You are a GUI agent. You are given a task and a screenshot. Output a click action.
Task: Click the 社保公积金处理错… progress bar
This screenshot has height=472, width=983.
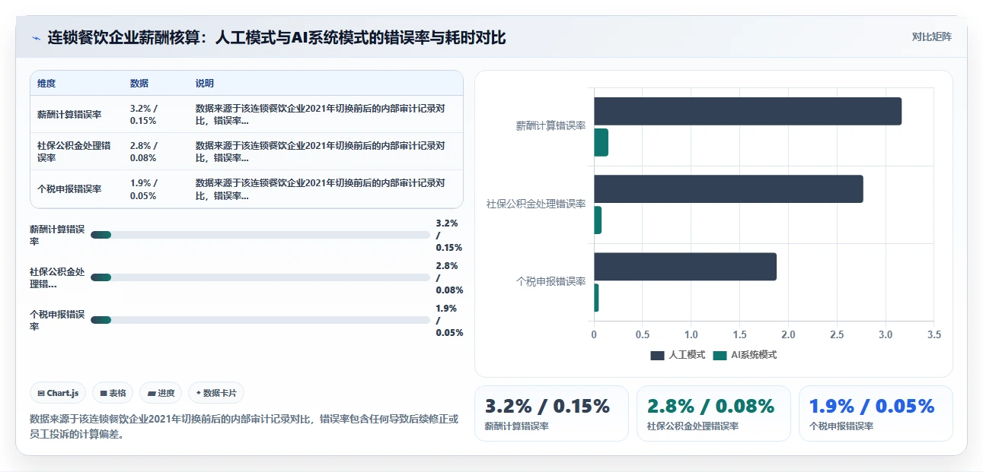260,277
